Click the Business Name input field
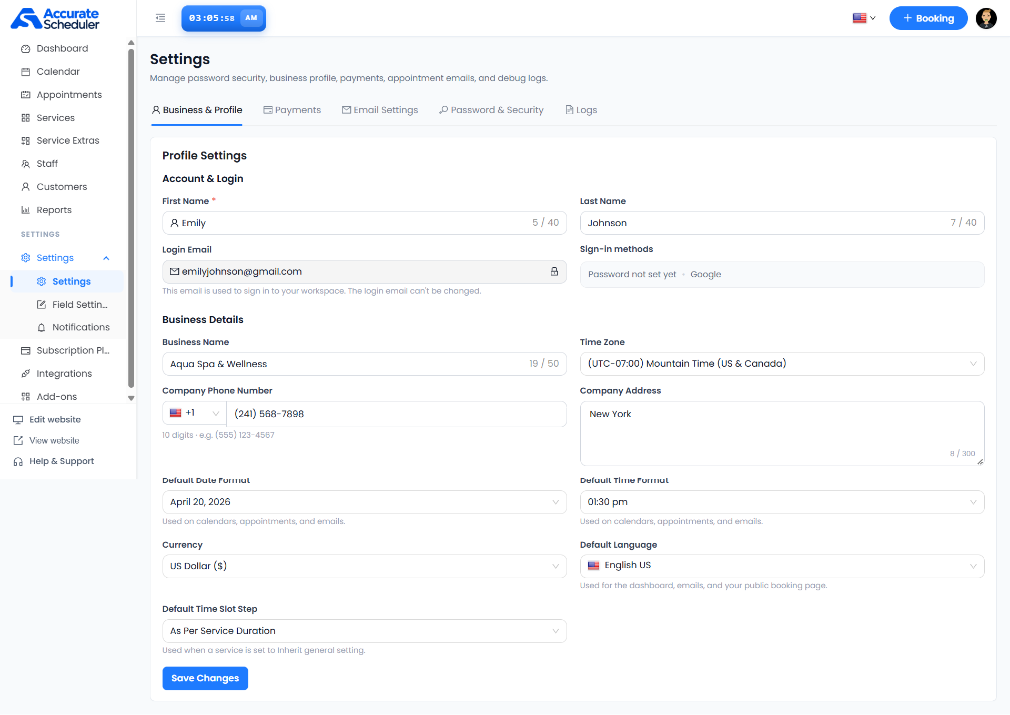Viewport: 1010px width, 715px height. coord(364,364)
